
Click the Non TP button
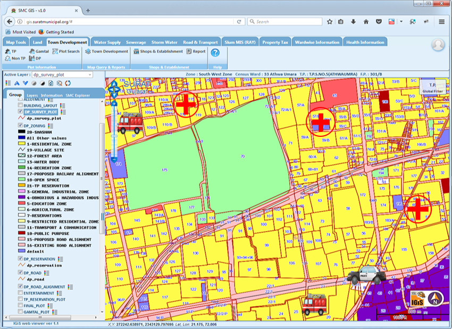tap(15, 59)
